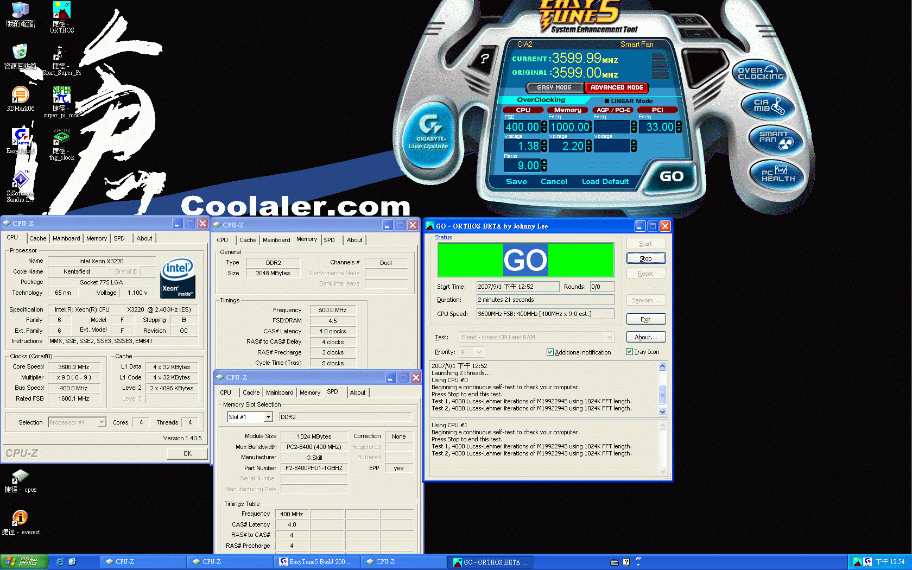The width and height of the screenshot is (912, 570).
Task: Click Load Default in EasyTune5
Action: pos(605,182)
